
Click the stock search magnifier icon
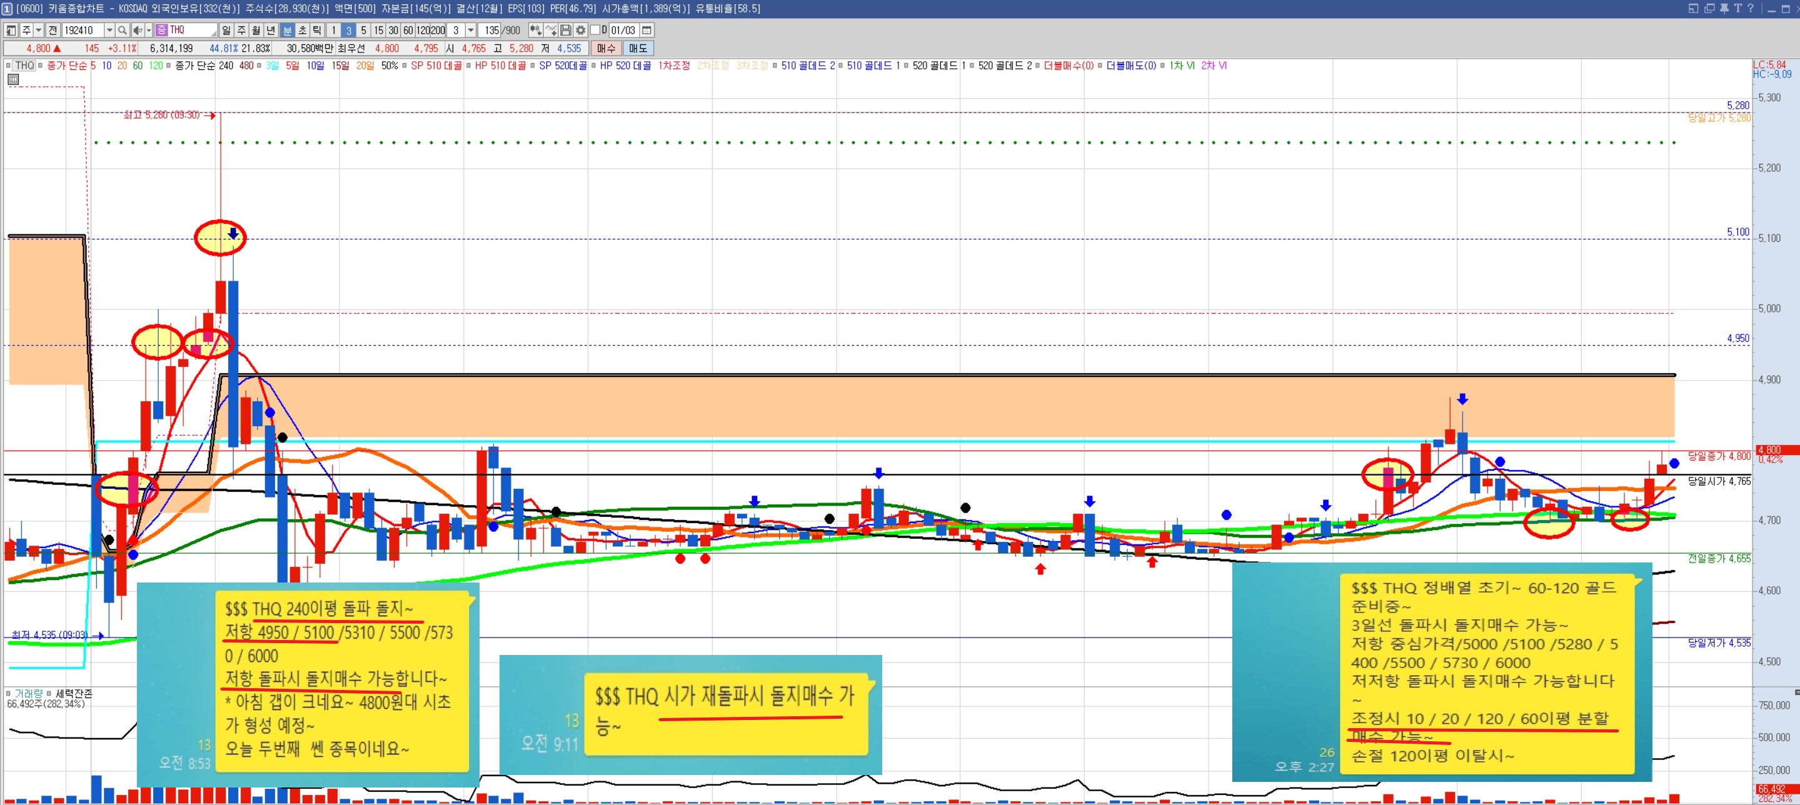123,30
